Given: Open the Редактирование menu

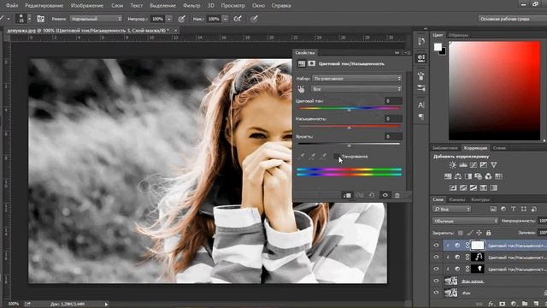Looking at the screenshot, I should [44, 6].
